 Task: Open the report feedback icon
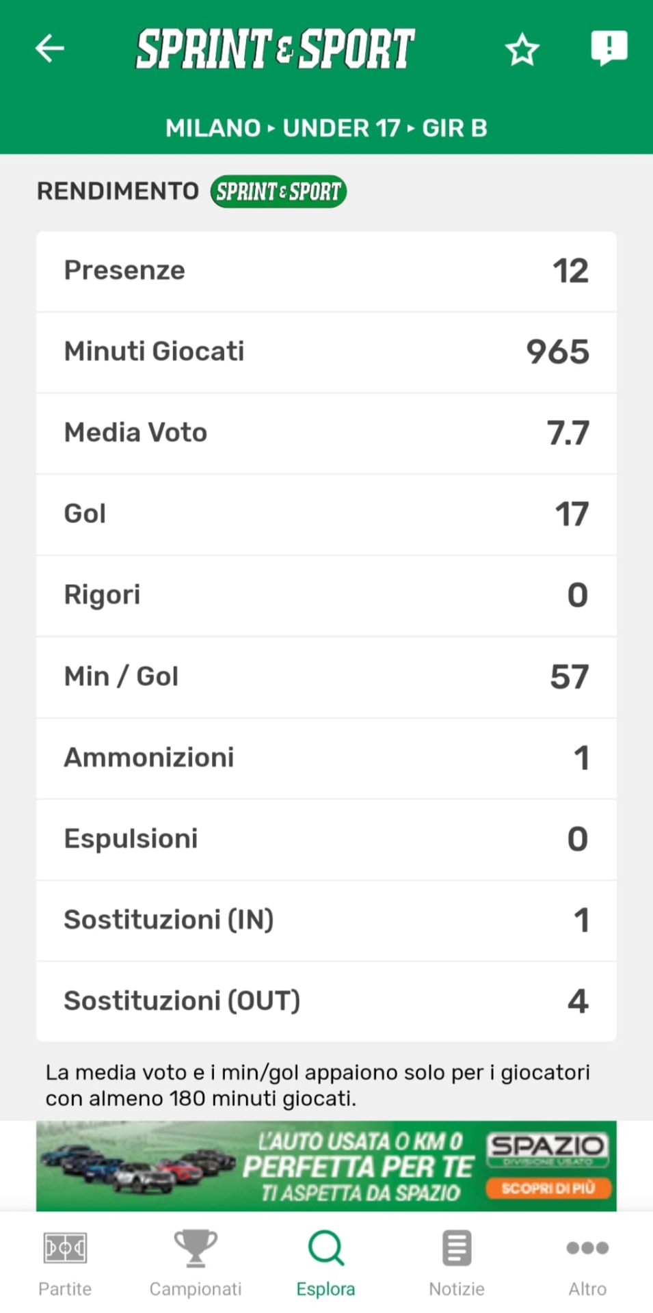(609, 48)
